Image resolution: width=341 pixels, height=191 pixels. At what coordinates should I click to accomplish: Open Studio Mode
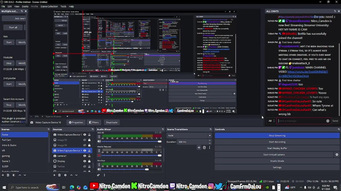[x=277, y=161]
